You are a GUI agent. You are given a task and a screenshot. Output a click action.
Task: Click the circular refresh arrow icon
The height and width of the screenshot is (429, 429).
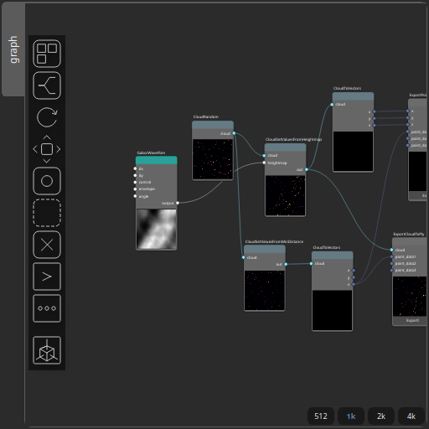click(x=47, y=117)
